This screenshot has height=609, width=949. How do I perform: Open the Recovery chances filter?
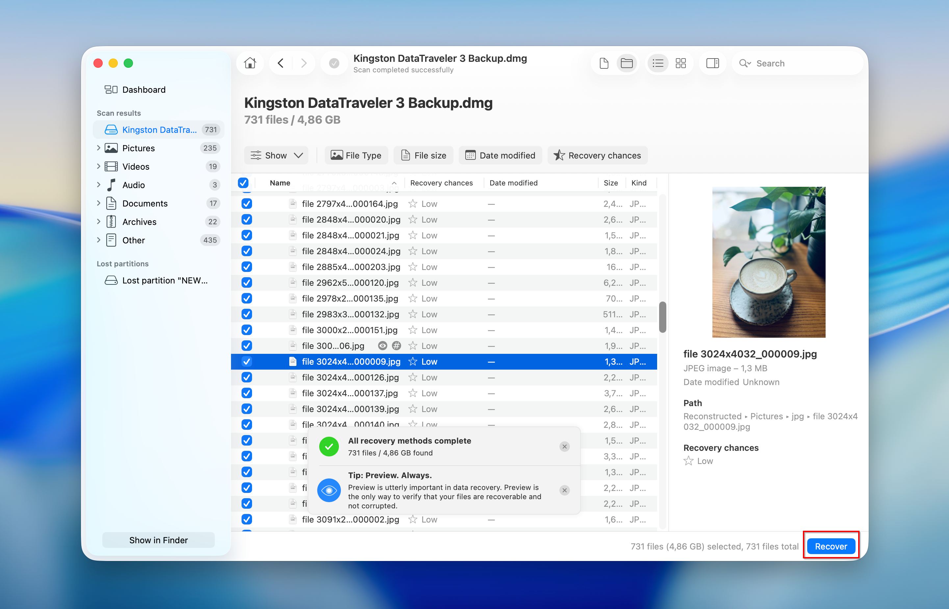pyautogui.click(x=597, y=156)
